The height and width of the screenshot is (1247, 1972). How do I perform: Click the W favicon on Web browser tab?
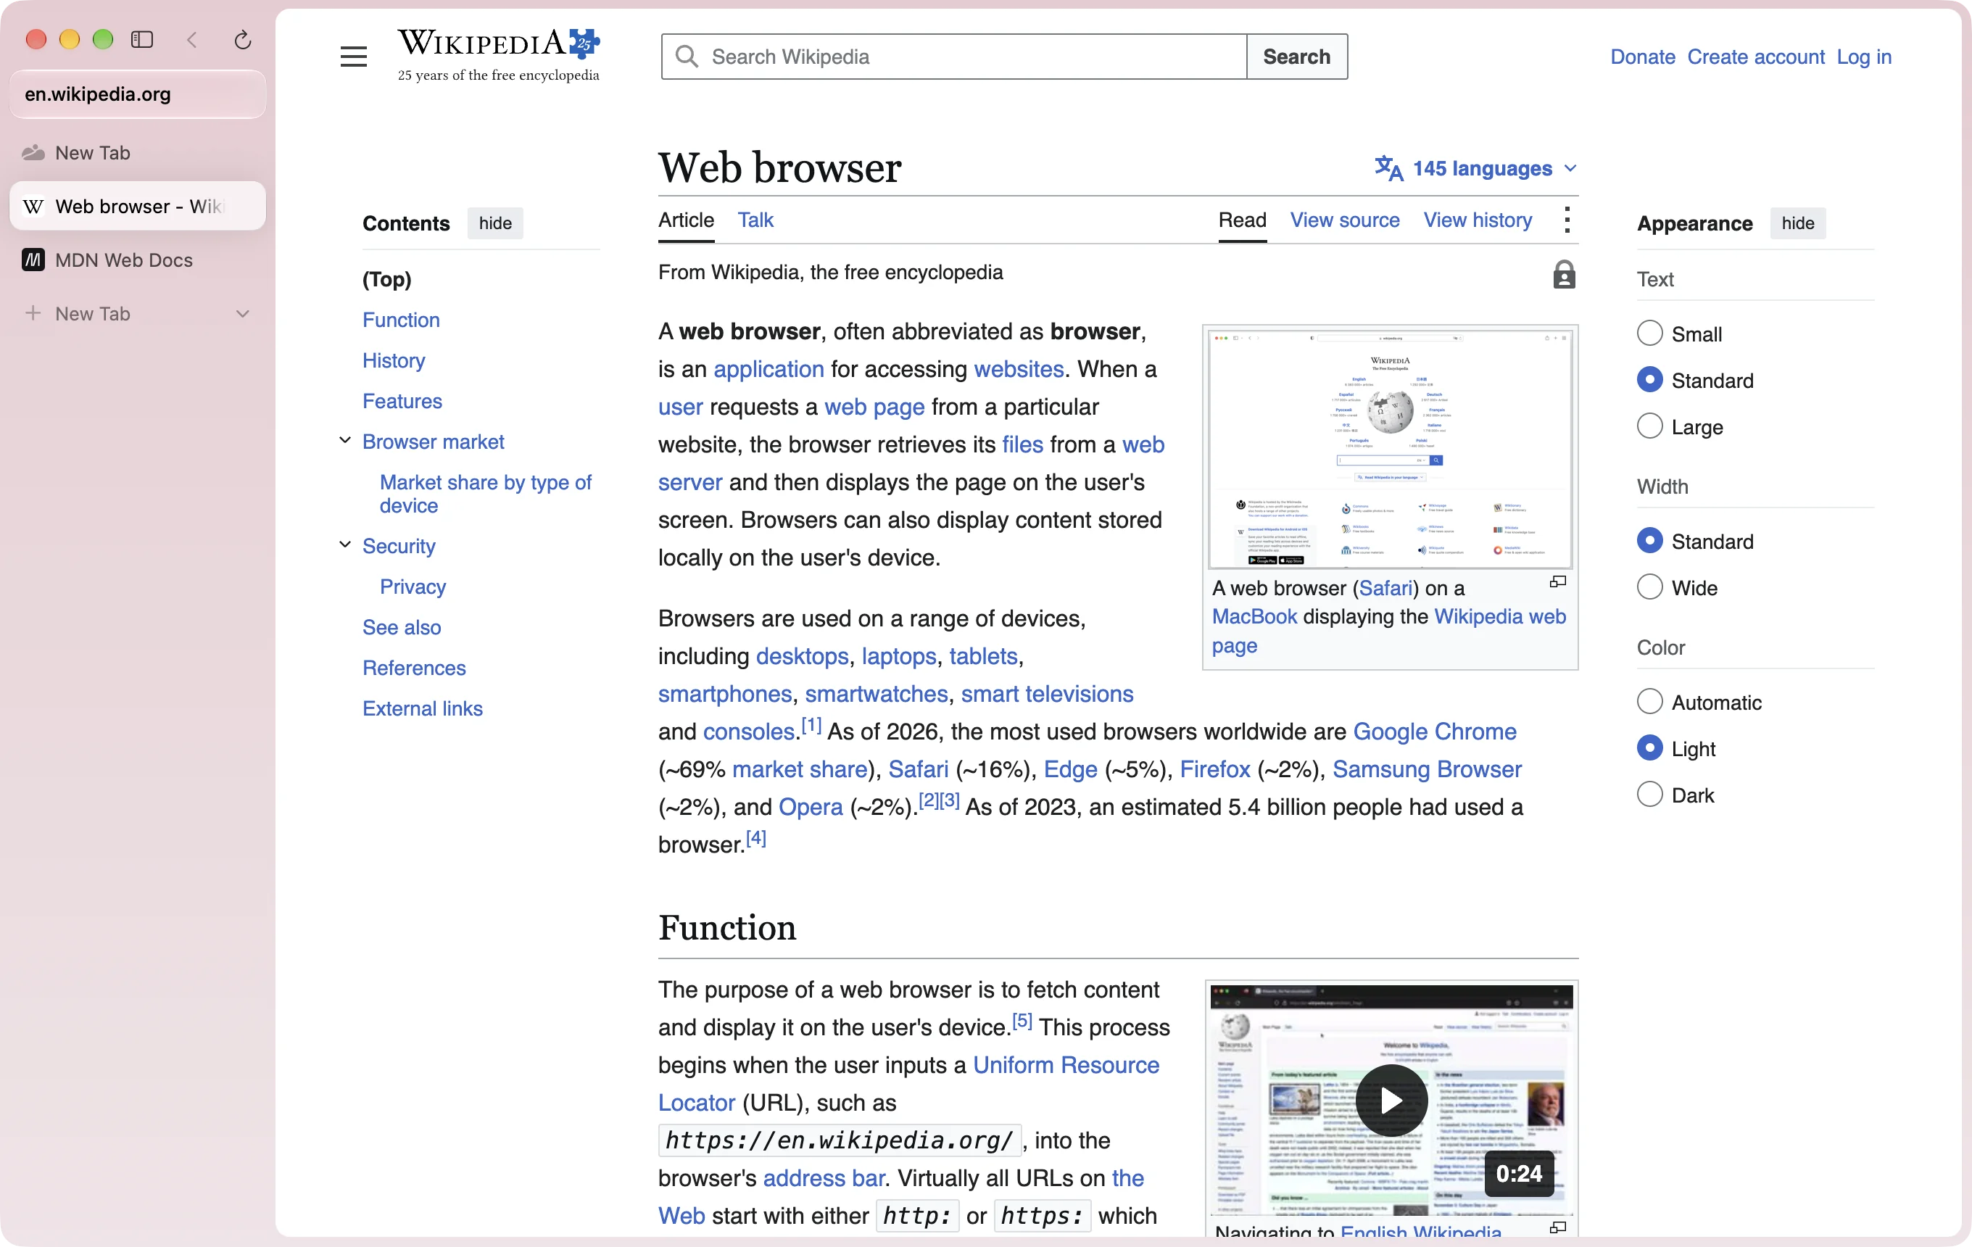(33, 207)
